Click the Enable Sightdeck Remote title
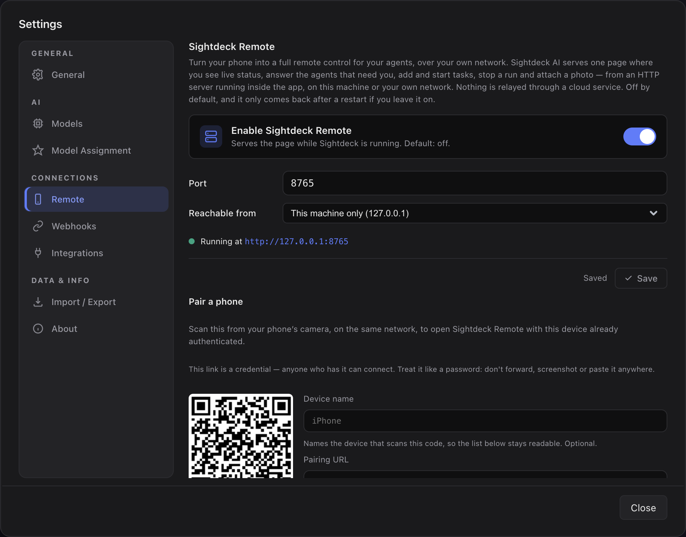Viewport: 686px width, 537px height. point(291,131)
